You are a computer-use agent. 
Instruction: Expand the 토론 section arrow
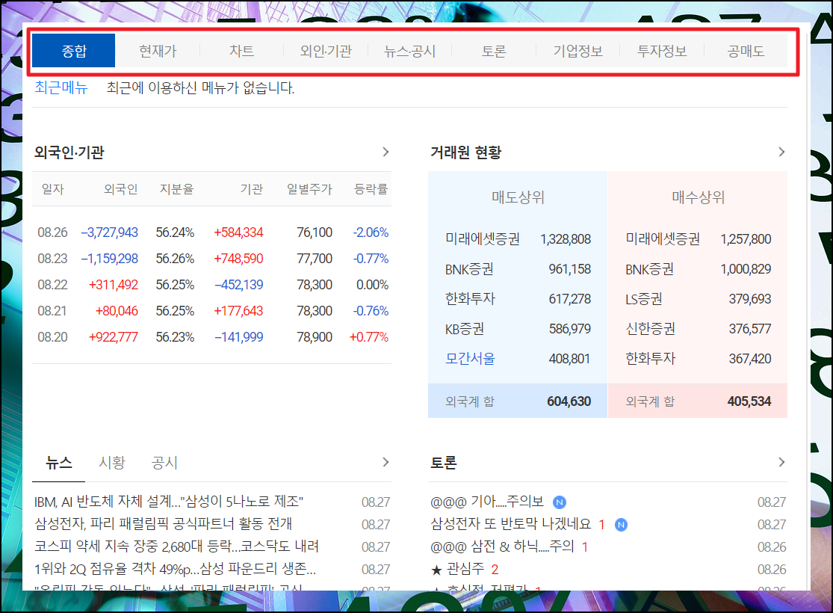781,462
